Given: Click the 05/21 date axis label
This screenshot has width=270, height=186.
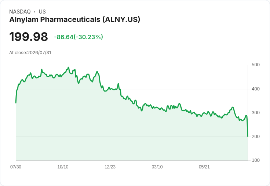Looking at the screenshot, I should (x=204, y=167).
